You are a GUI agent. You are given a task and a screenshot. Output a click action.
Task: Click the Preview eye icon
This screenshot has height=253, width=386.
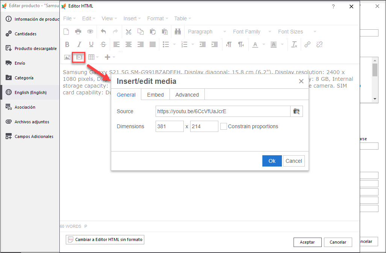pos(90,32)
